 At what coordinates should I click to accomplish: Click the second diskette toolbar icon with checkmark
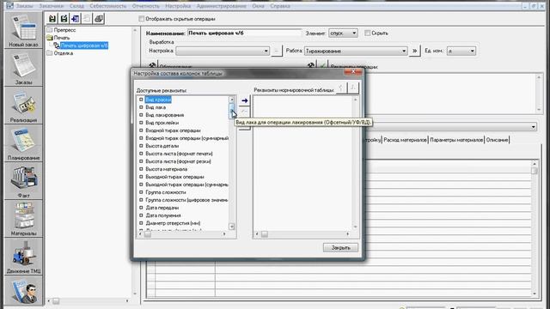[x=64, y=19]
